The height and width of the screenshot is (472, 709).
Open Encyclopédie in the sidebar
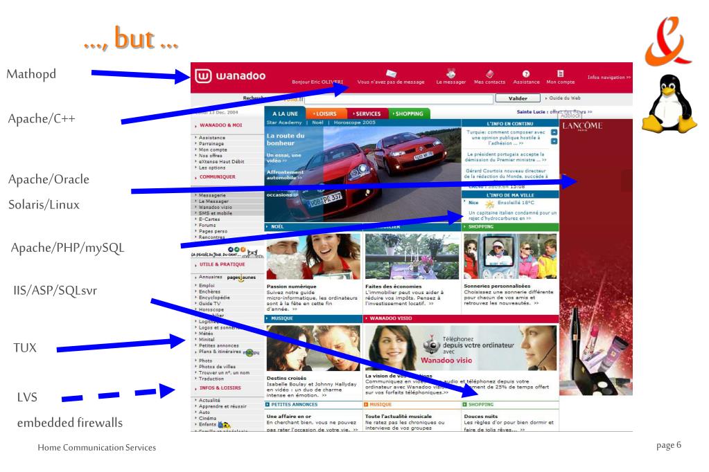click(x=214, y=298)
